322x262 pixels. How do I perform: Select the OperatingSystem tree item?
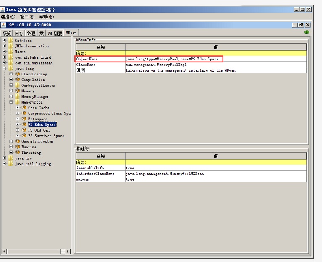[x=37, y=141]
